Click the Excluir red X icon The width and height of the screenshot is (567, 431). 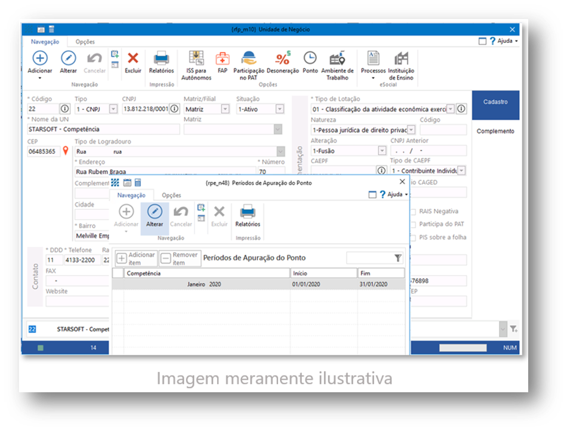coord(133,58)
